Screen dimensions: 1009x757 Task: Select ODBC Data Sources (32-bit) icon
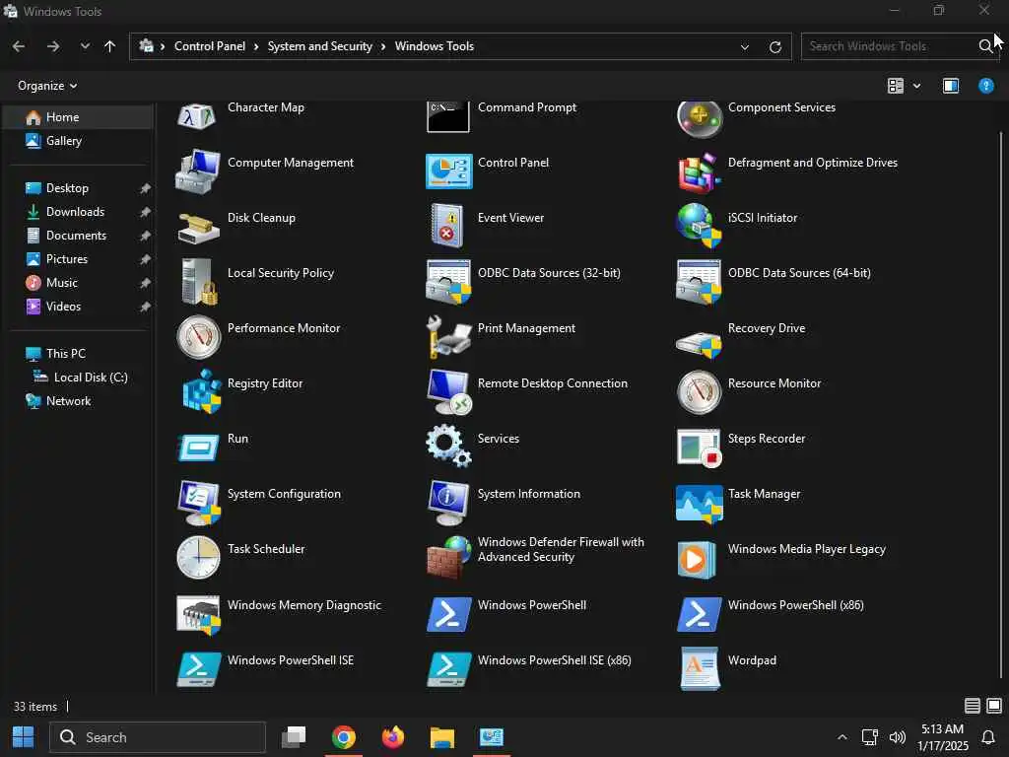pos(448,282)
